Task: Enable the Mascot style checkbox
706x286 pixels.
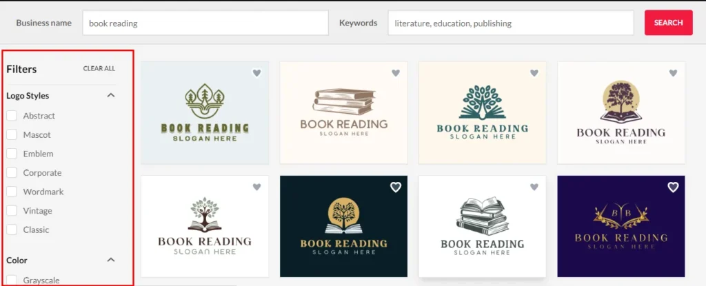Action: [x=12, y=134]
